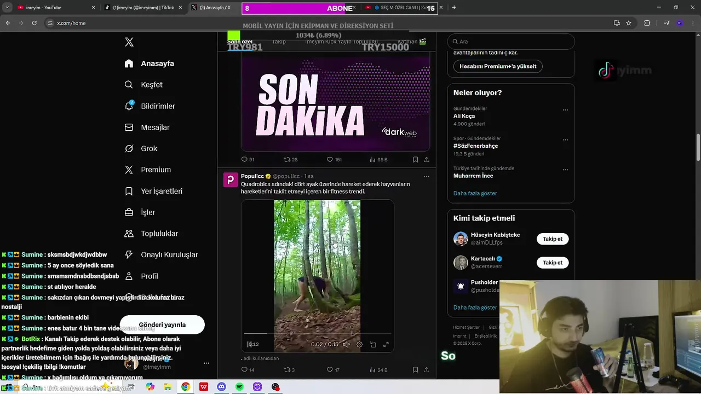
Task: Bookmark the Populicc post
Action: pos(415,370)
